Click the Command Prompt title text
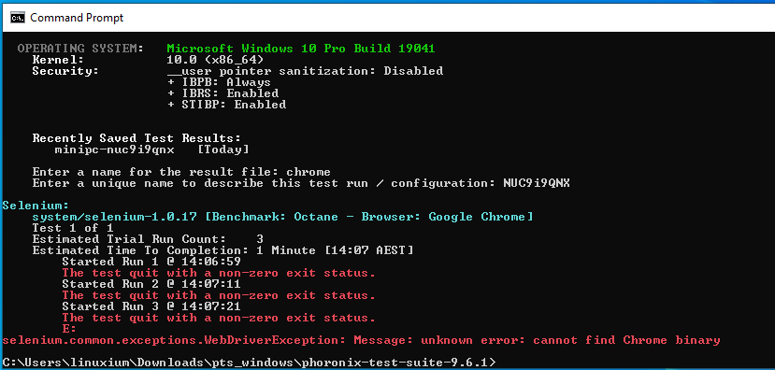 point(77,18)
